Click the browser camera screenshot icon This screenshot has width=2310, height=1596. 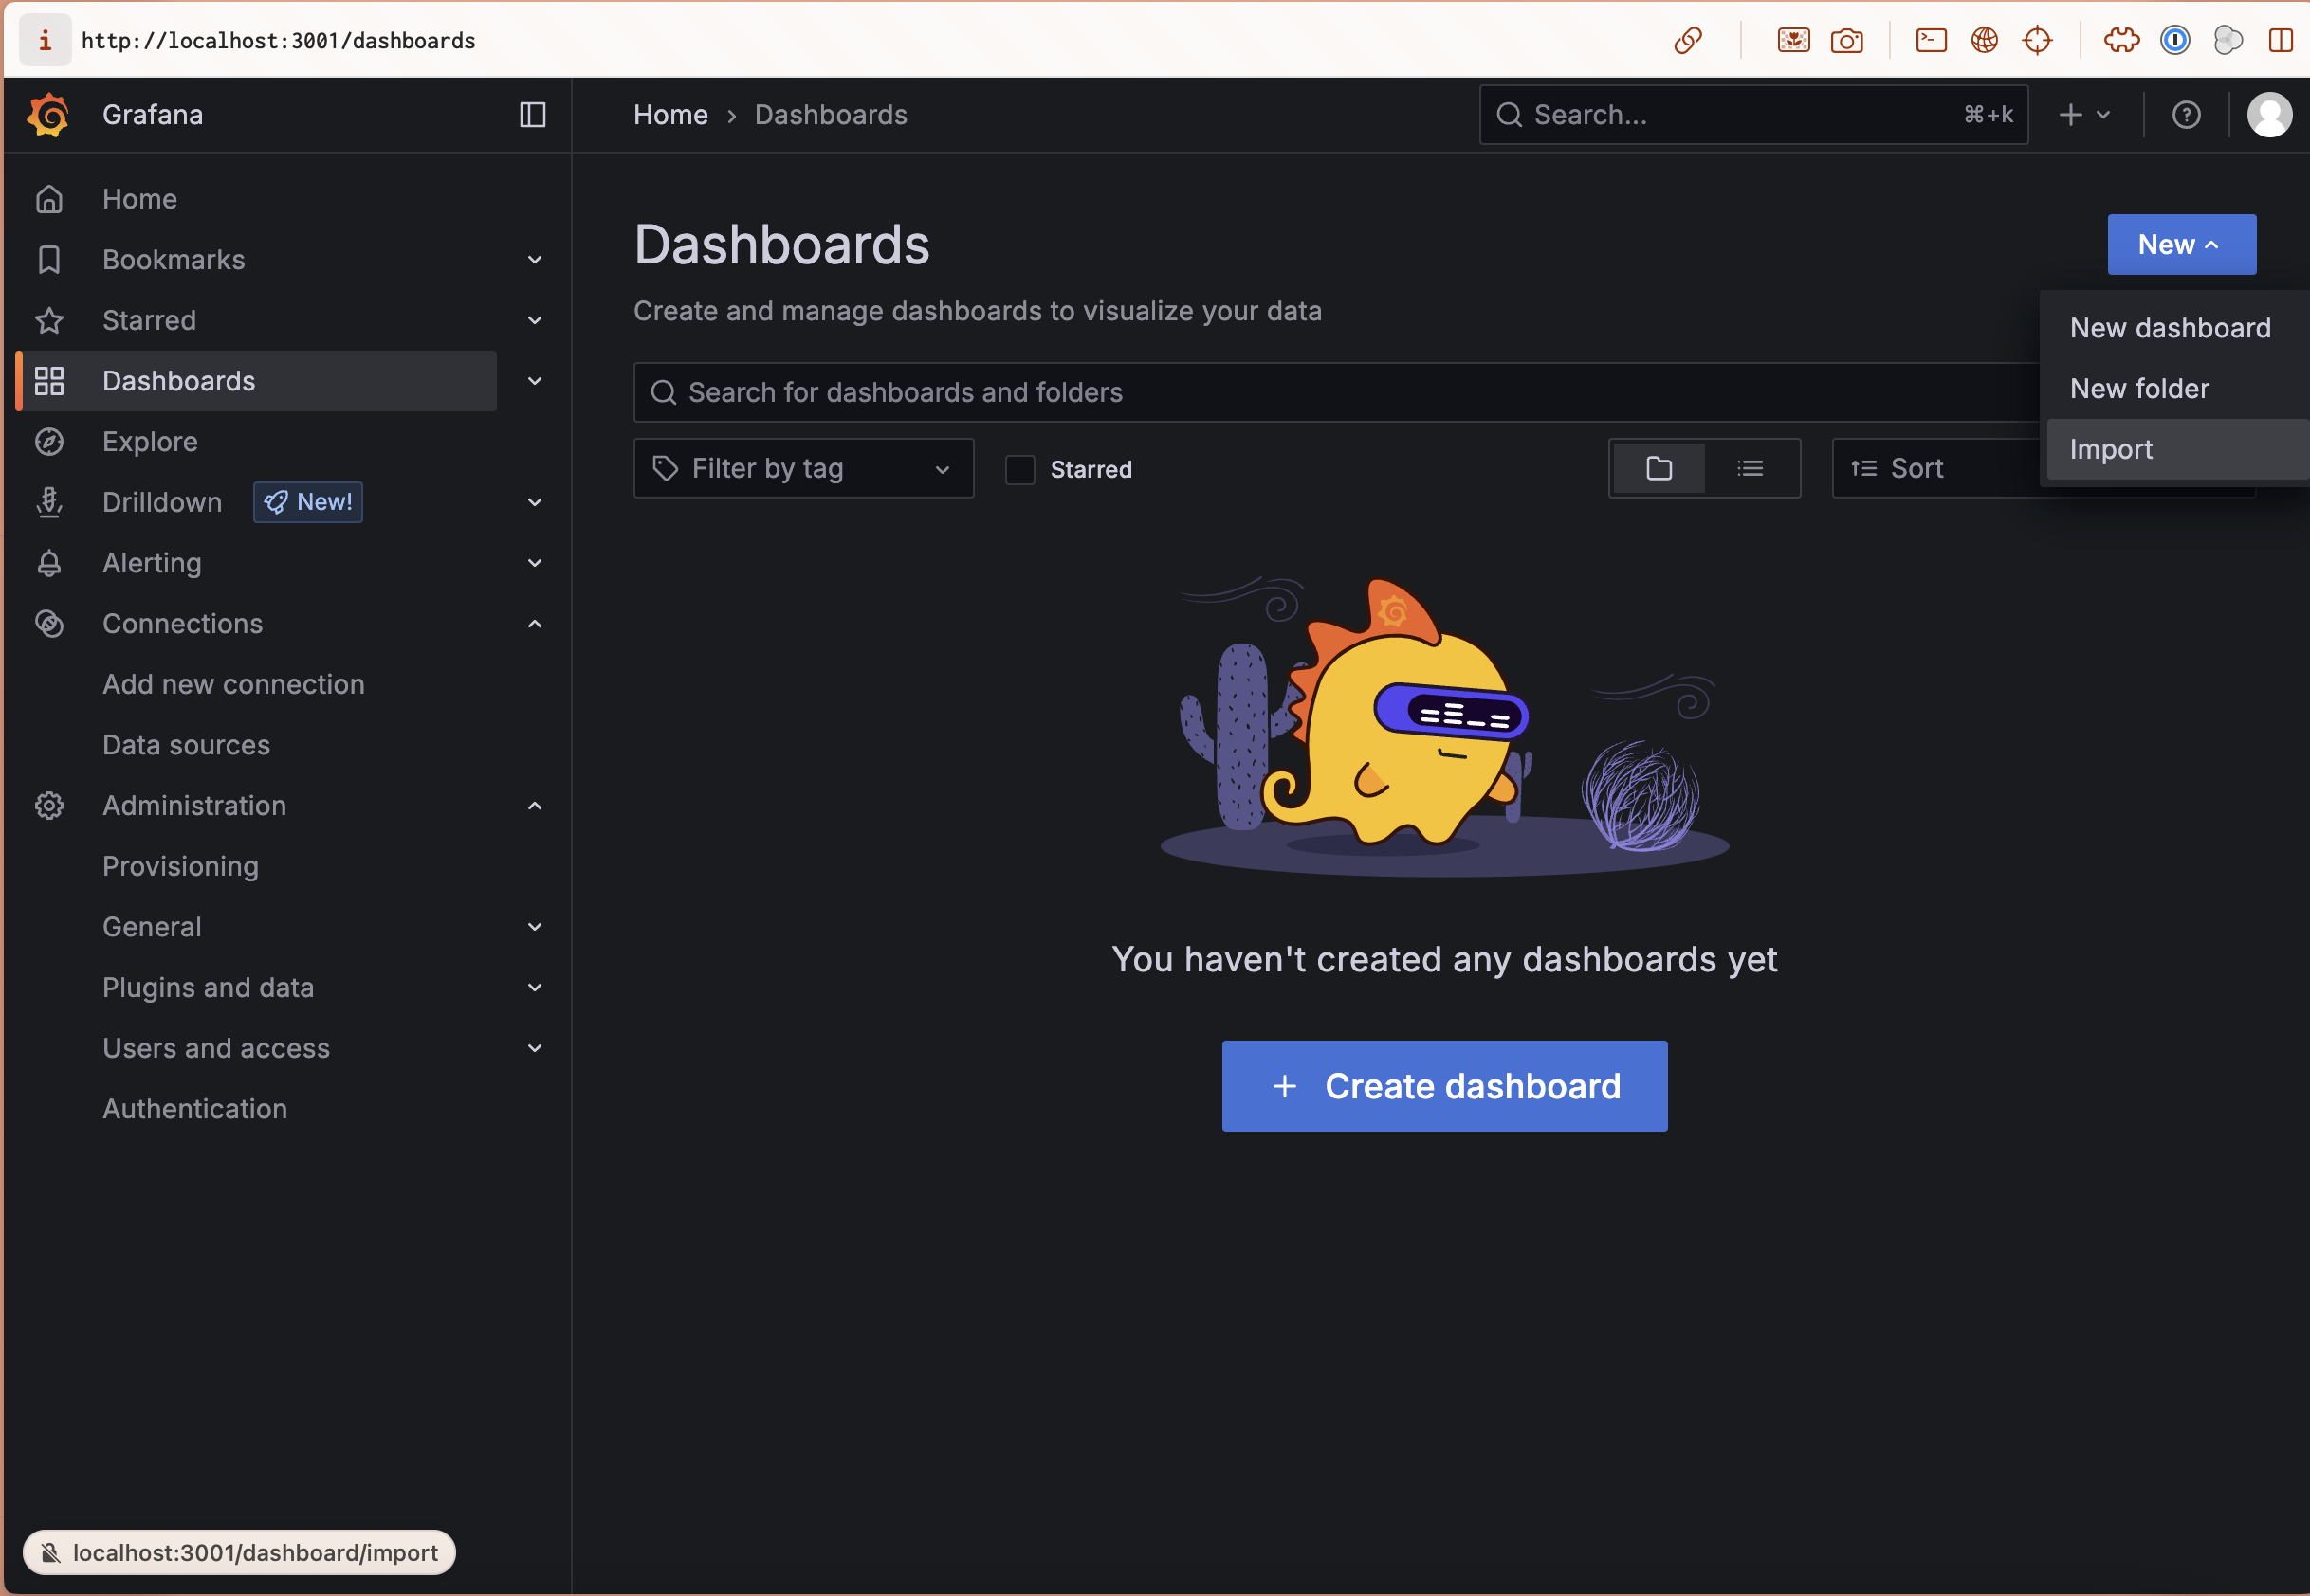1847,40
